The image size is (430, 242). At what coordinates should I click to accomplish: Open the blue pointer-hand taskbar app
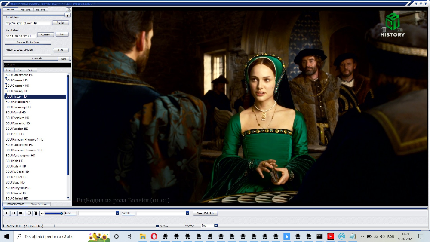[x=286, y=236]
